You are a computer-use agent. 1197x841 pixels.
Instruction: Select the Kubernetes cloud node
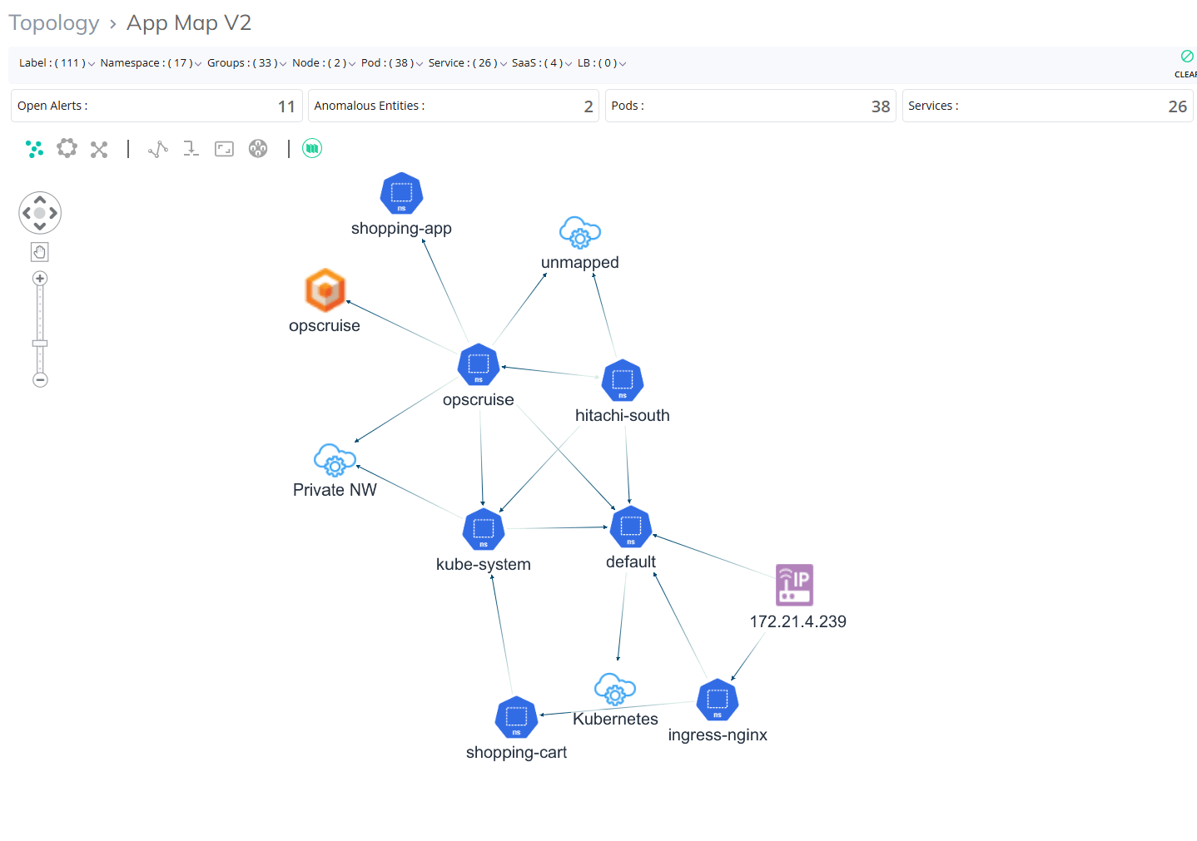click(x=615, y=690)
